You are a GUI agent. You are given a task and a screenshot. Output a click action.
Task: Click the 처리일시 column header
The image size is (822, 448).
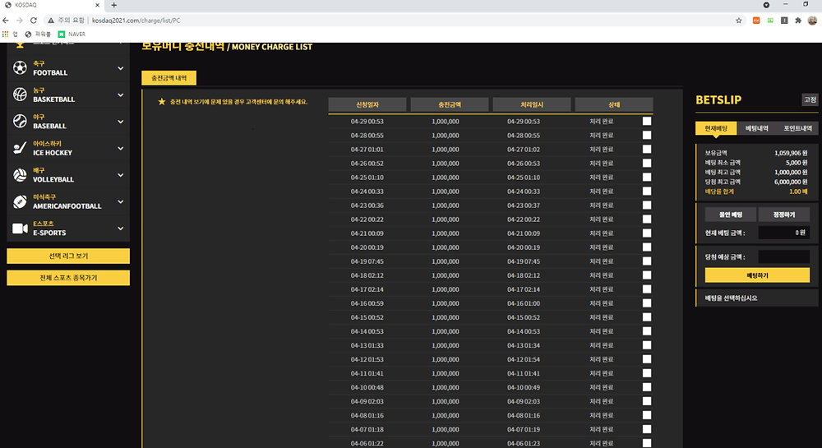click(x=532, y=104)
